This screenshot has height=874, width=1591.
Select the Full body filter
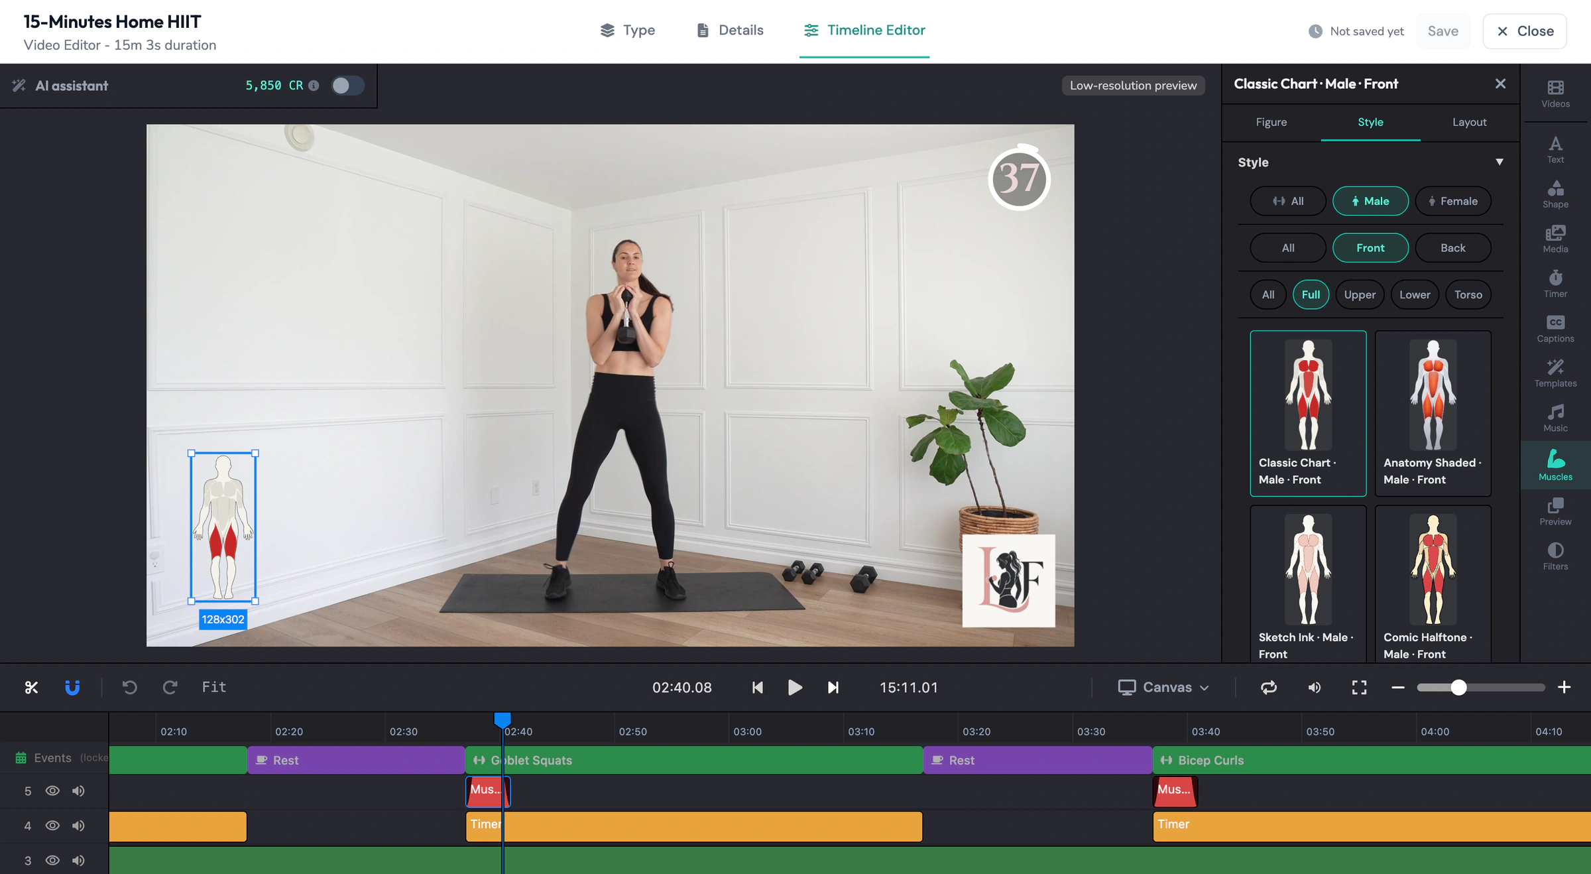[1311, 294]
